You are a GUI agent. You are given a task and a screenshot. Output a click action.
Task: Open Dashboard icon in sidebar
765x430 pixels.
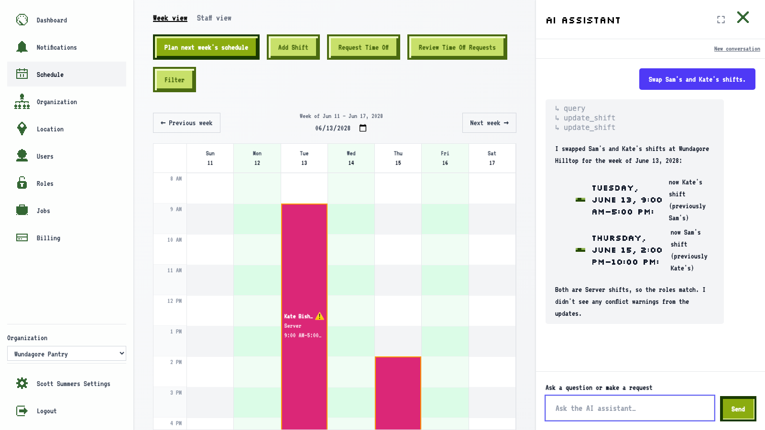pos(22,20)
